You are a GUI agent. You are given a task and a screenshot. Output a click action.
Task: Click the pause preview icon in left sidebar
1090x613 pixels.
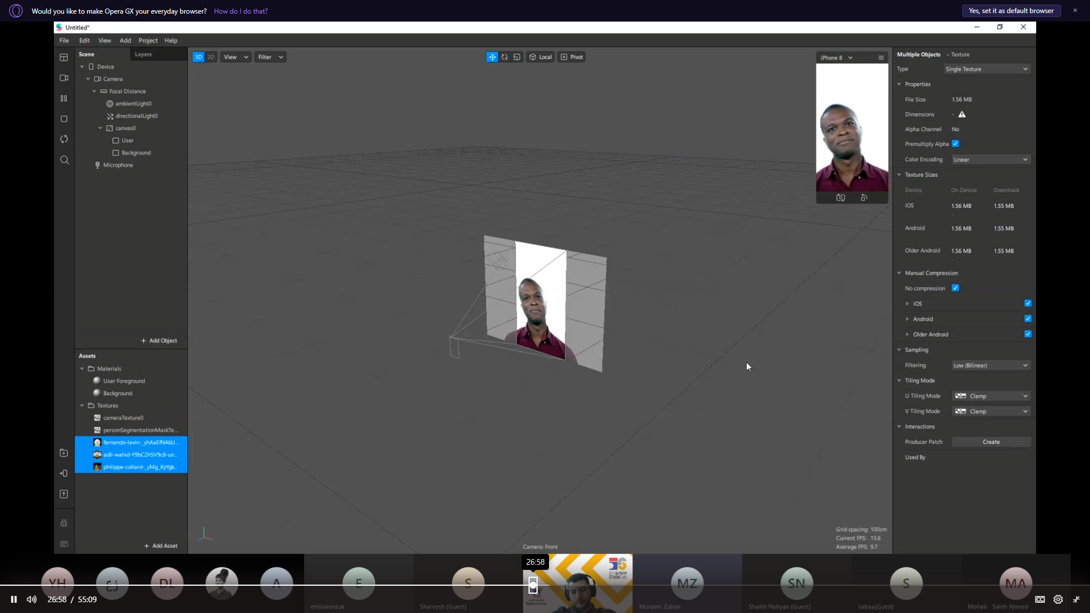(64, 98)
